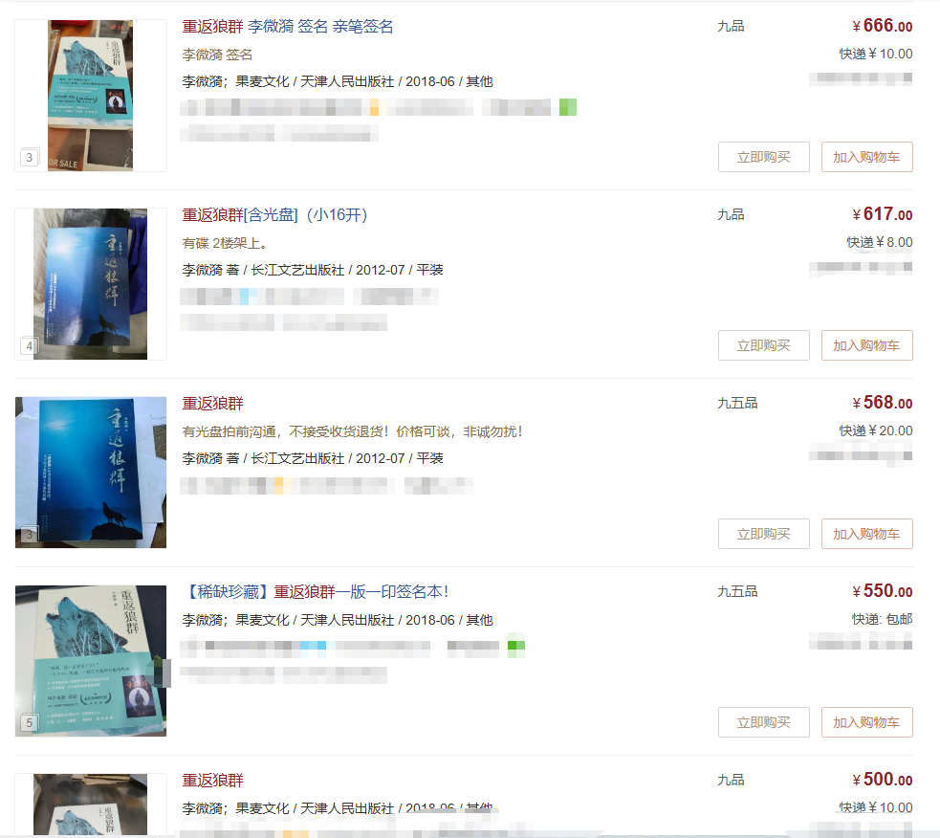This screenshot has width=940, height=838.
Task: Open the image count badge showing 5 on fourth listing
Action: pos(30,722)
